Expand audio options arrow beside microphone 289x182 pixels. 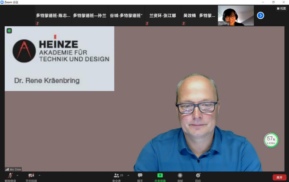click(17, 176)
